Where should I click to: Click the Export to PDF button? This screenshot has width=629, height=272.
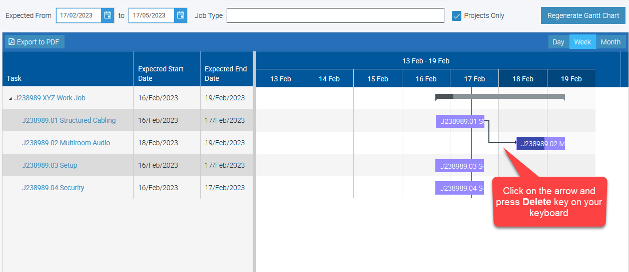[35, 42]
